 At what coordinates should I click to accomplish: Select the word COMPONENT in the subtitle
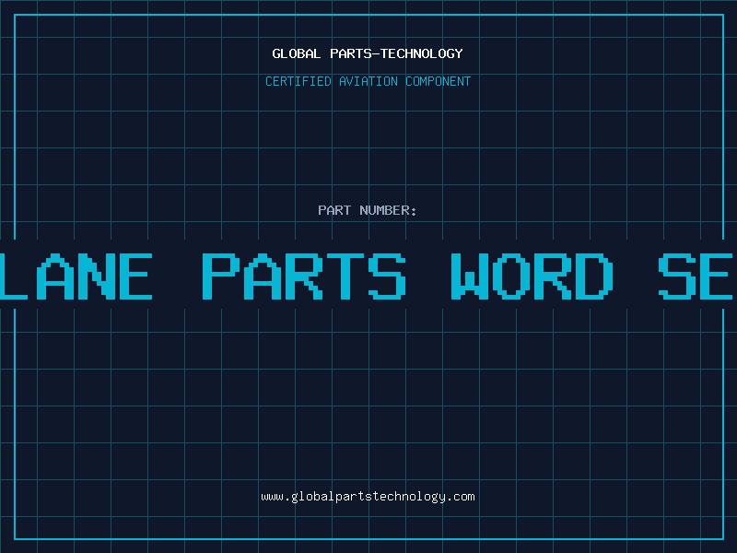(439, 81)
